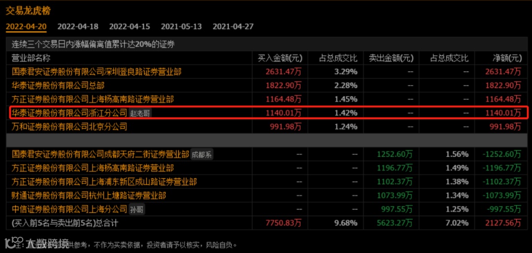532x253 pixels.
Task: Click buy amount 1822.90万 in buy column
Action: point(284,86)
